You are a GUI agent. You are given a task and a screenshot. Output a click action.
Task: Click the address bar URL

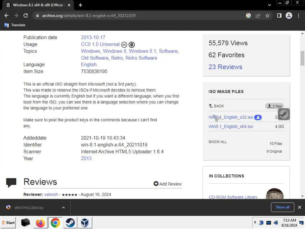click(89, 16)
